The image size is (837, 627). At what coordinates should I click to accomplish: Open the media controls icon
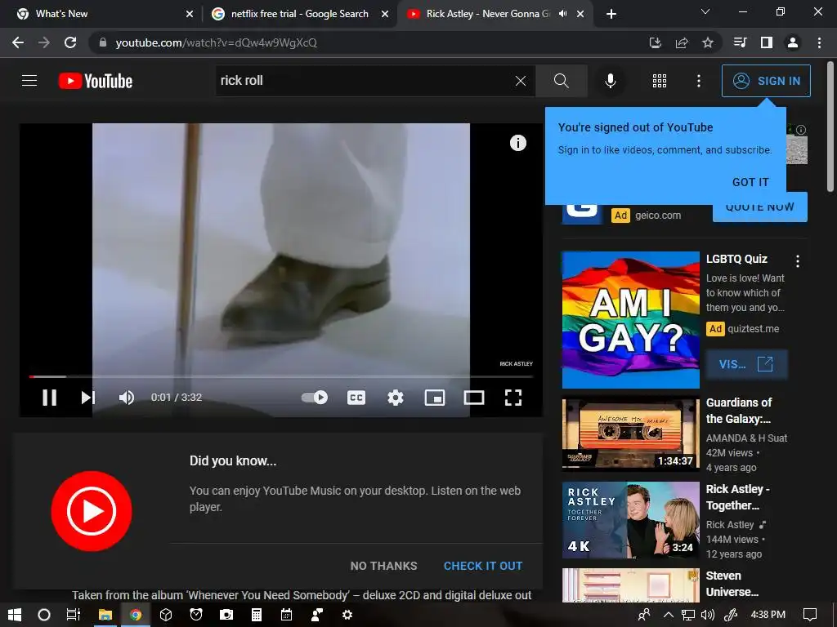(741, 42)
